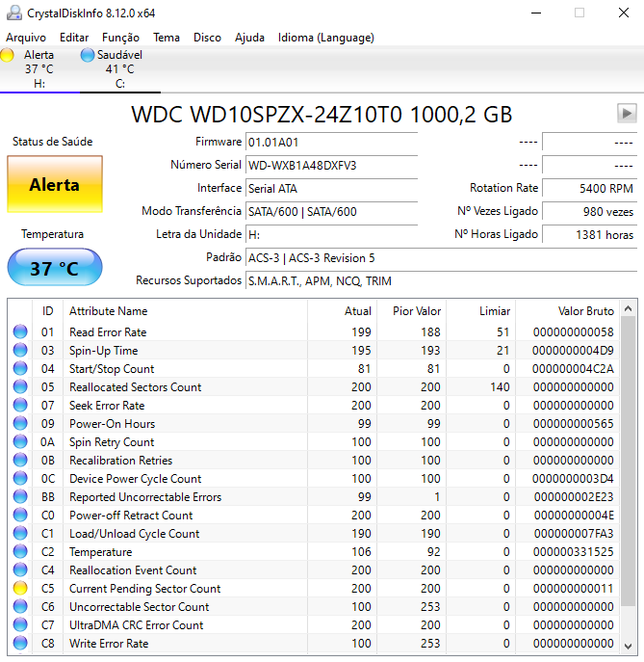Click status orb for Reported Uncorrectable Errors

20,496
